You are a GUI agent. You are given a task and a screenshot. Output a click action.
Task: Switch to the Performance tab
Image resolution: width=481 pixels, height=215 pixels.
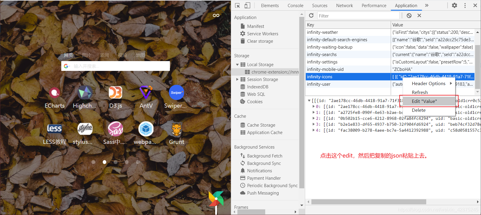click(374, 5)
